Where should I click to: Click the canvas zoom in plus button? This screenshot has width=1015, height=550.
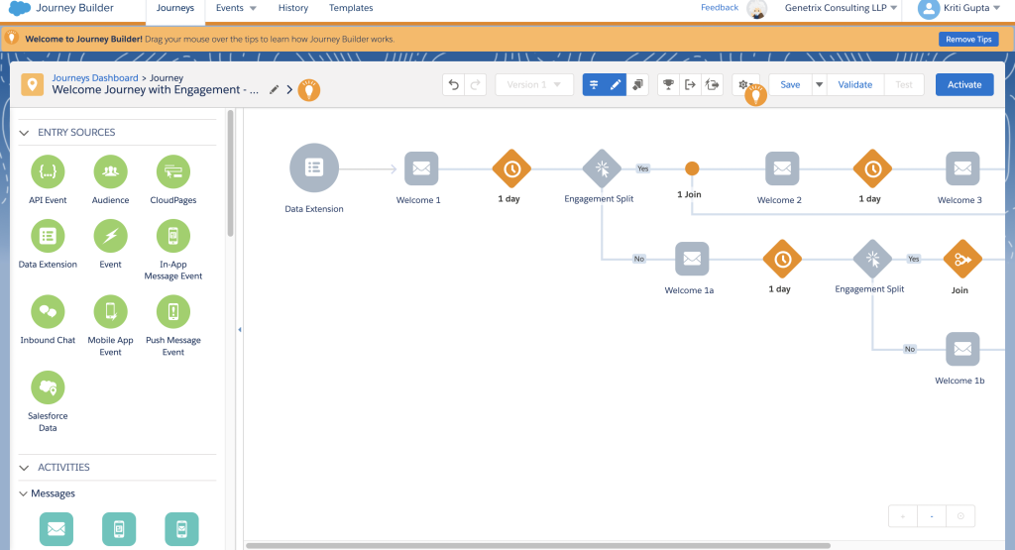pyautogui.click(x=903, y=516)
